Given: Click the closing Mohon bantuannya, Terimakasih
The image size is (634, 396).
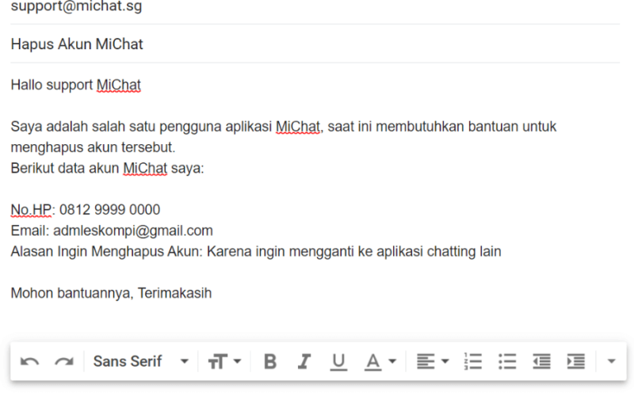Looking at the screenshot, I should (x=111, y=293).
